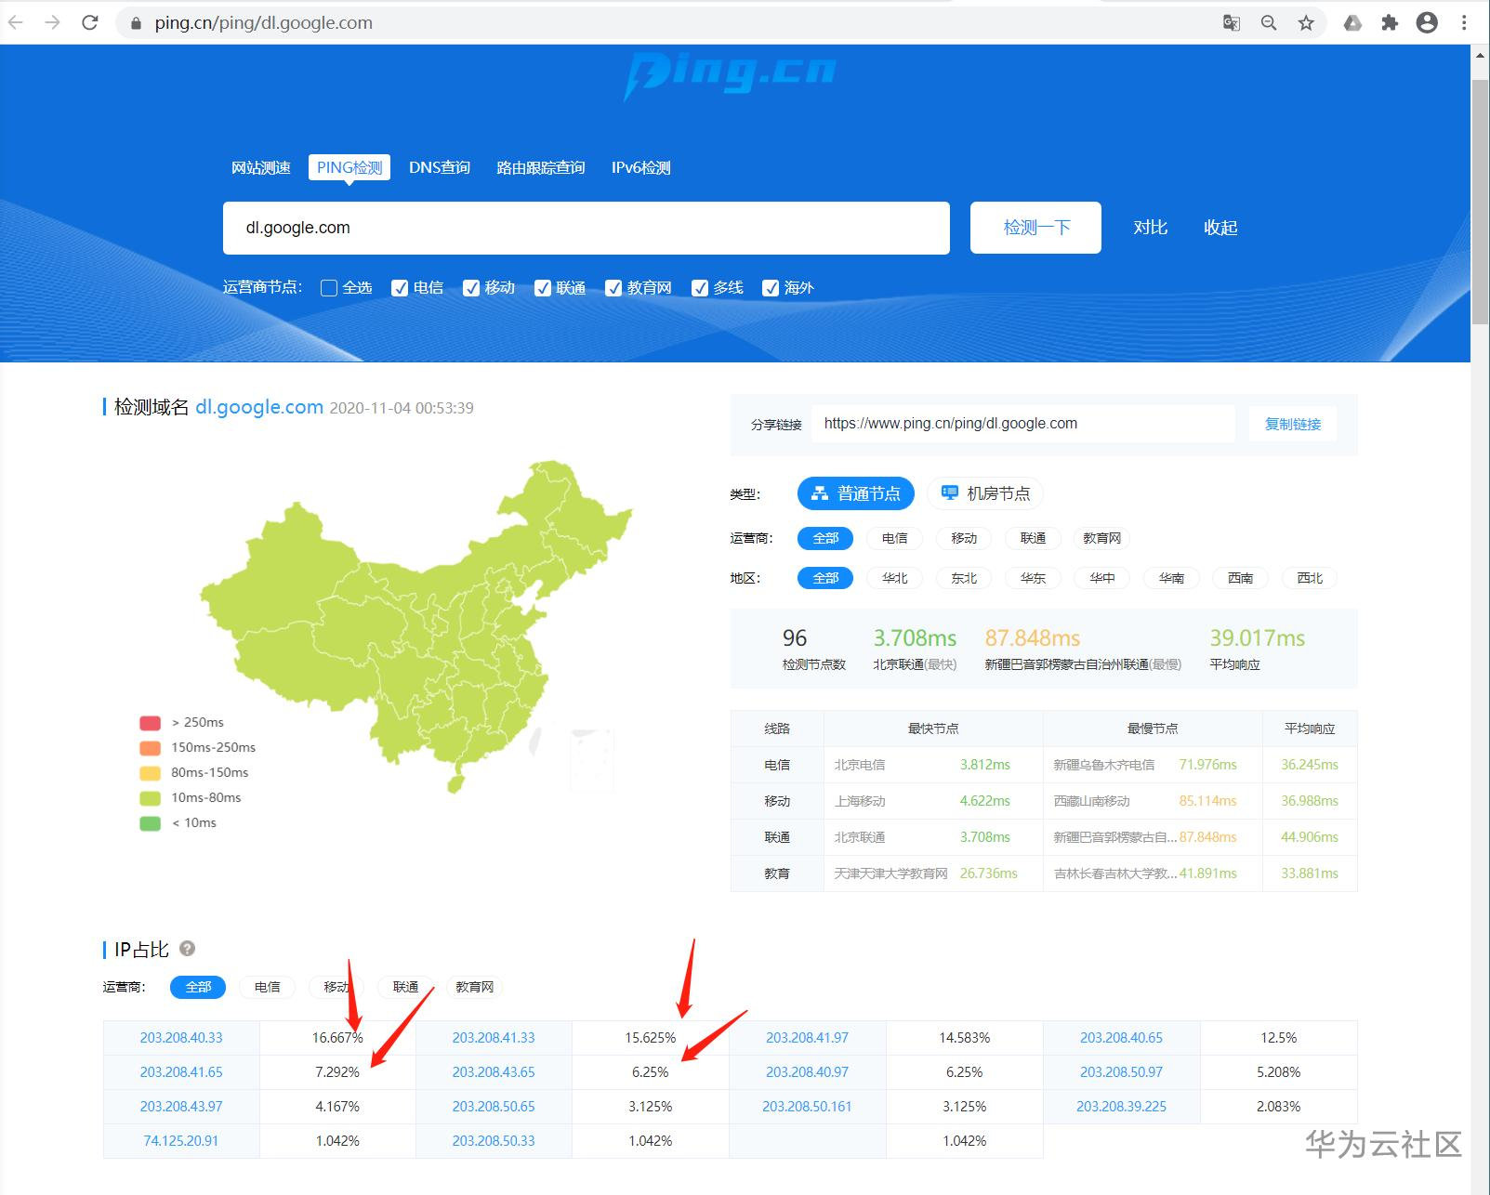This screenshot has height=1195, width=1490.
Task: Switch to DNS查询 tab
Action: click(440, 168)
